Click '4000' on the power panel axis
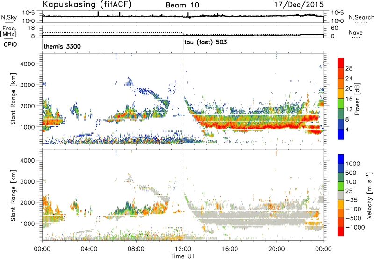Viewport: 374px width, 259px height. tap(27, 64)
